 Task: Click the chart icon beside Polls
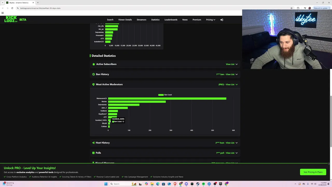[x=94, y=153]
